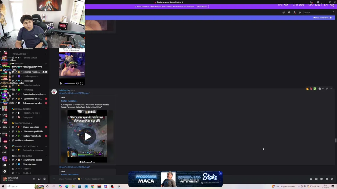
Task: Collapse the AYUDA AL TIMBERO category
Action: (x=22, y=109)
